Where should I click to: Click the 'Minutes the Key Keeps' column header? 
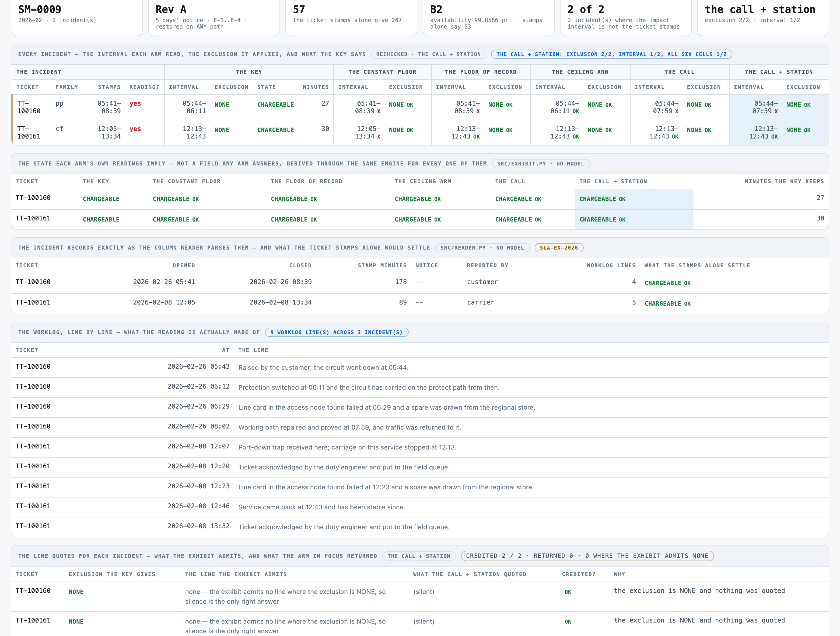pos(784,181)
